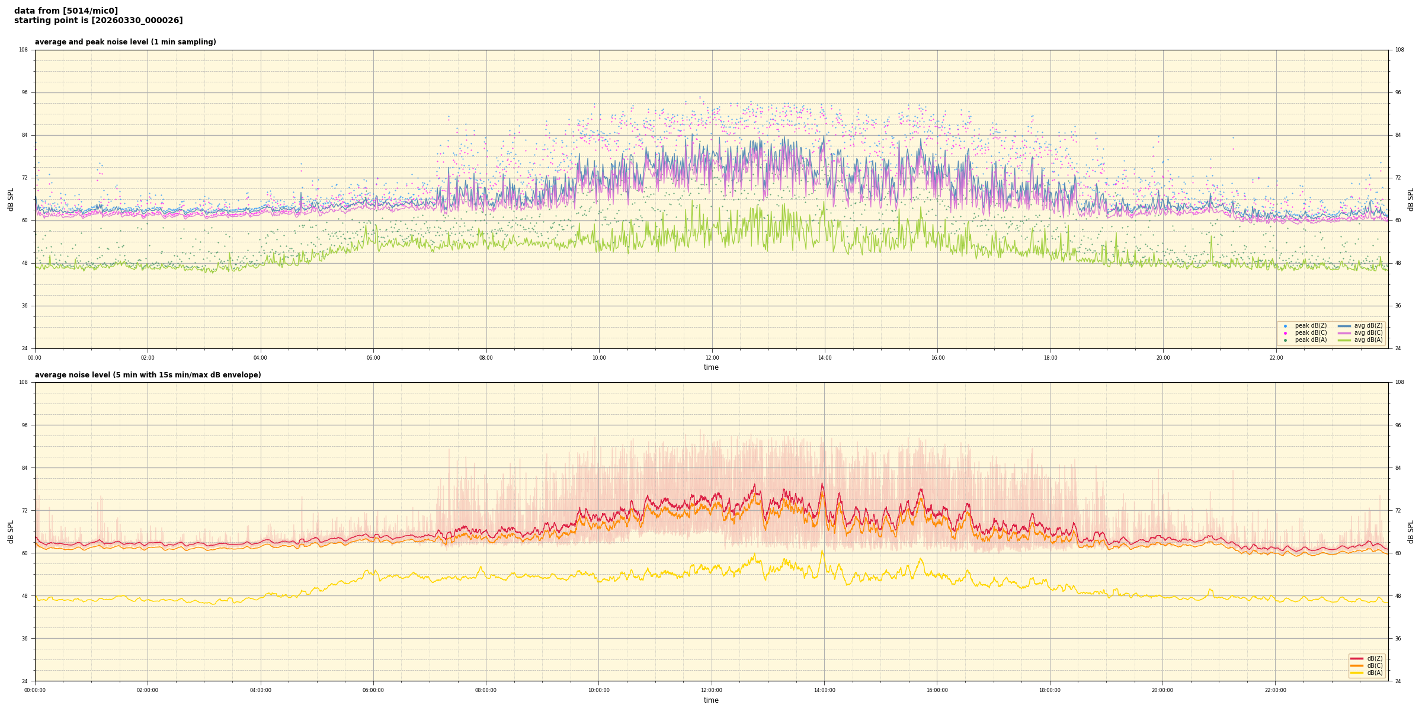This screenshot has width=1422, height=711.
Task: Click the 12:00 tick on the top time axis
Action: point(712,358)
